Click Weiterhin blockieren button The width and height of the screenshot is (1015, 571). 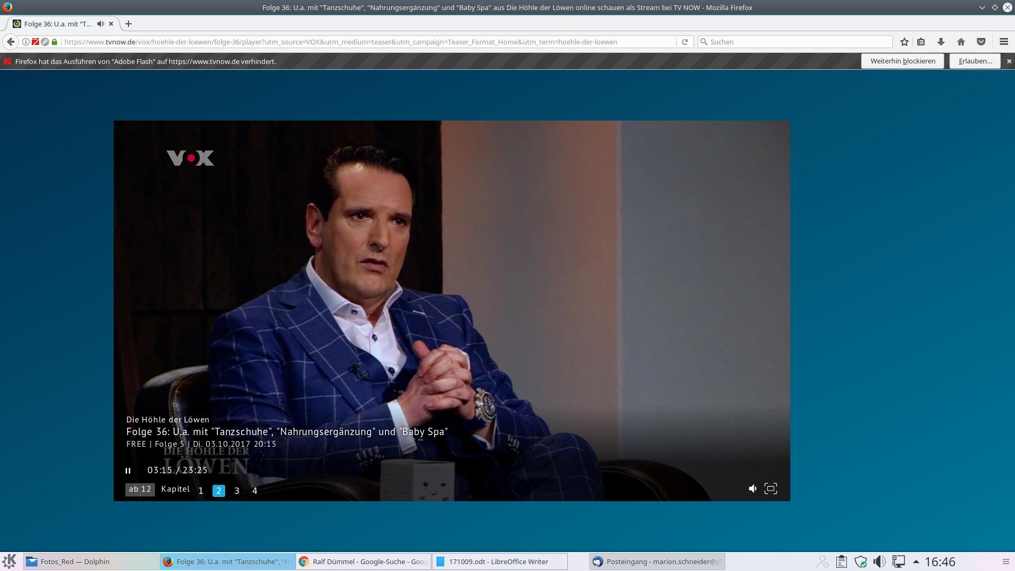click(902, 61)
